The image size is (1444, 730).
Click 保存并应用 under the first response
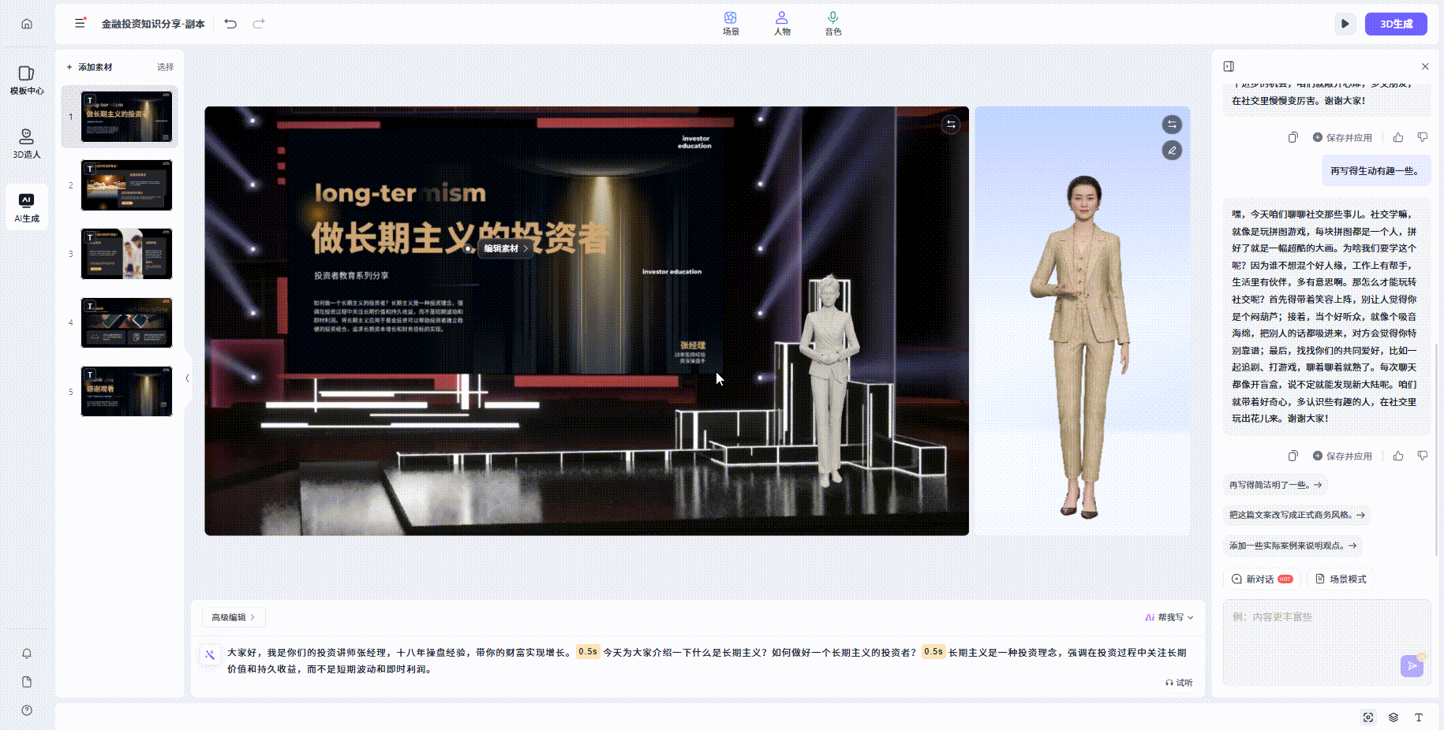(1342, 137)
